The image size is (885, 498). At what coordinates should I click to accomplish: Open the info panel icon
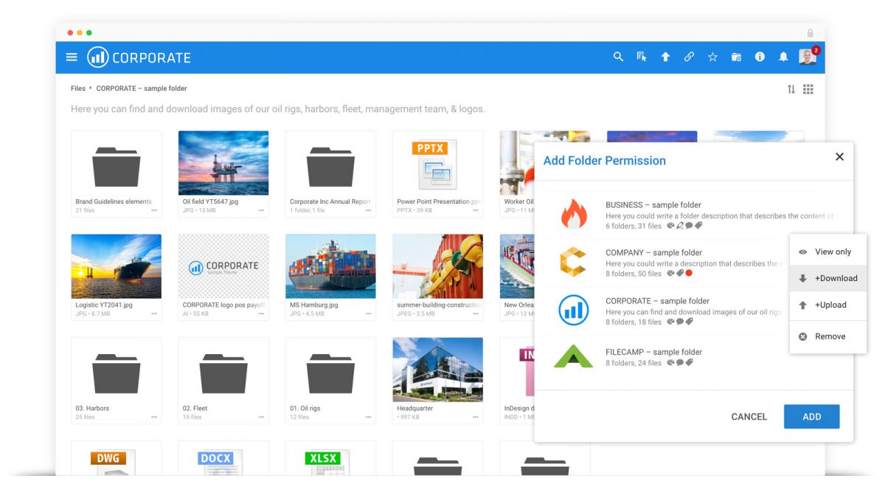click(x=760, y=56)
